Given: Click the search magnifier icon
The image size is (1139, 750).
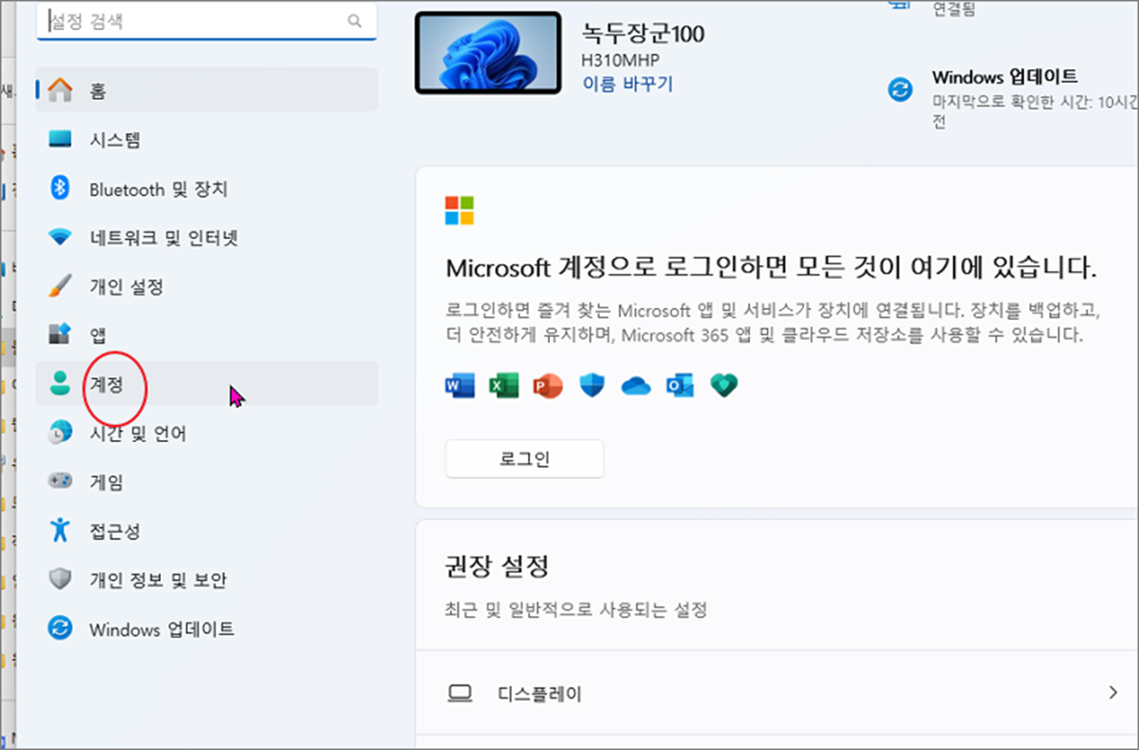Looking at the screenshot, I should pos(355,21).
